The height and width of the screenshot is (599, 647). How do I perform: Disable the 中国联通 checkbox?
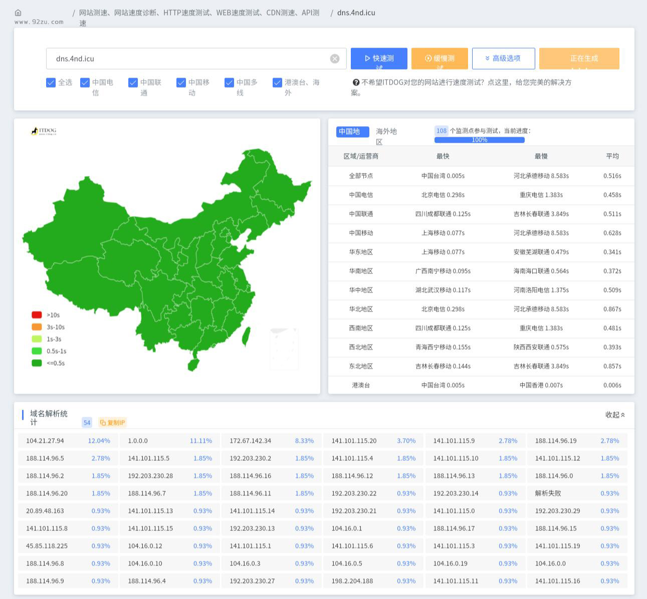click(x=133, y=83)
